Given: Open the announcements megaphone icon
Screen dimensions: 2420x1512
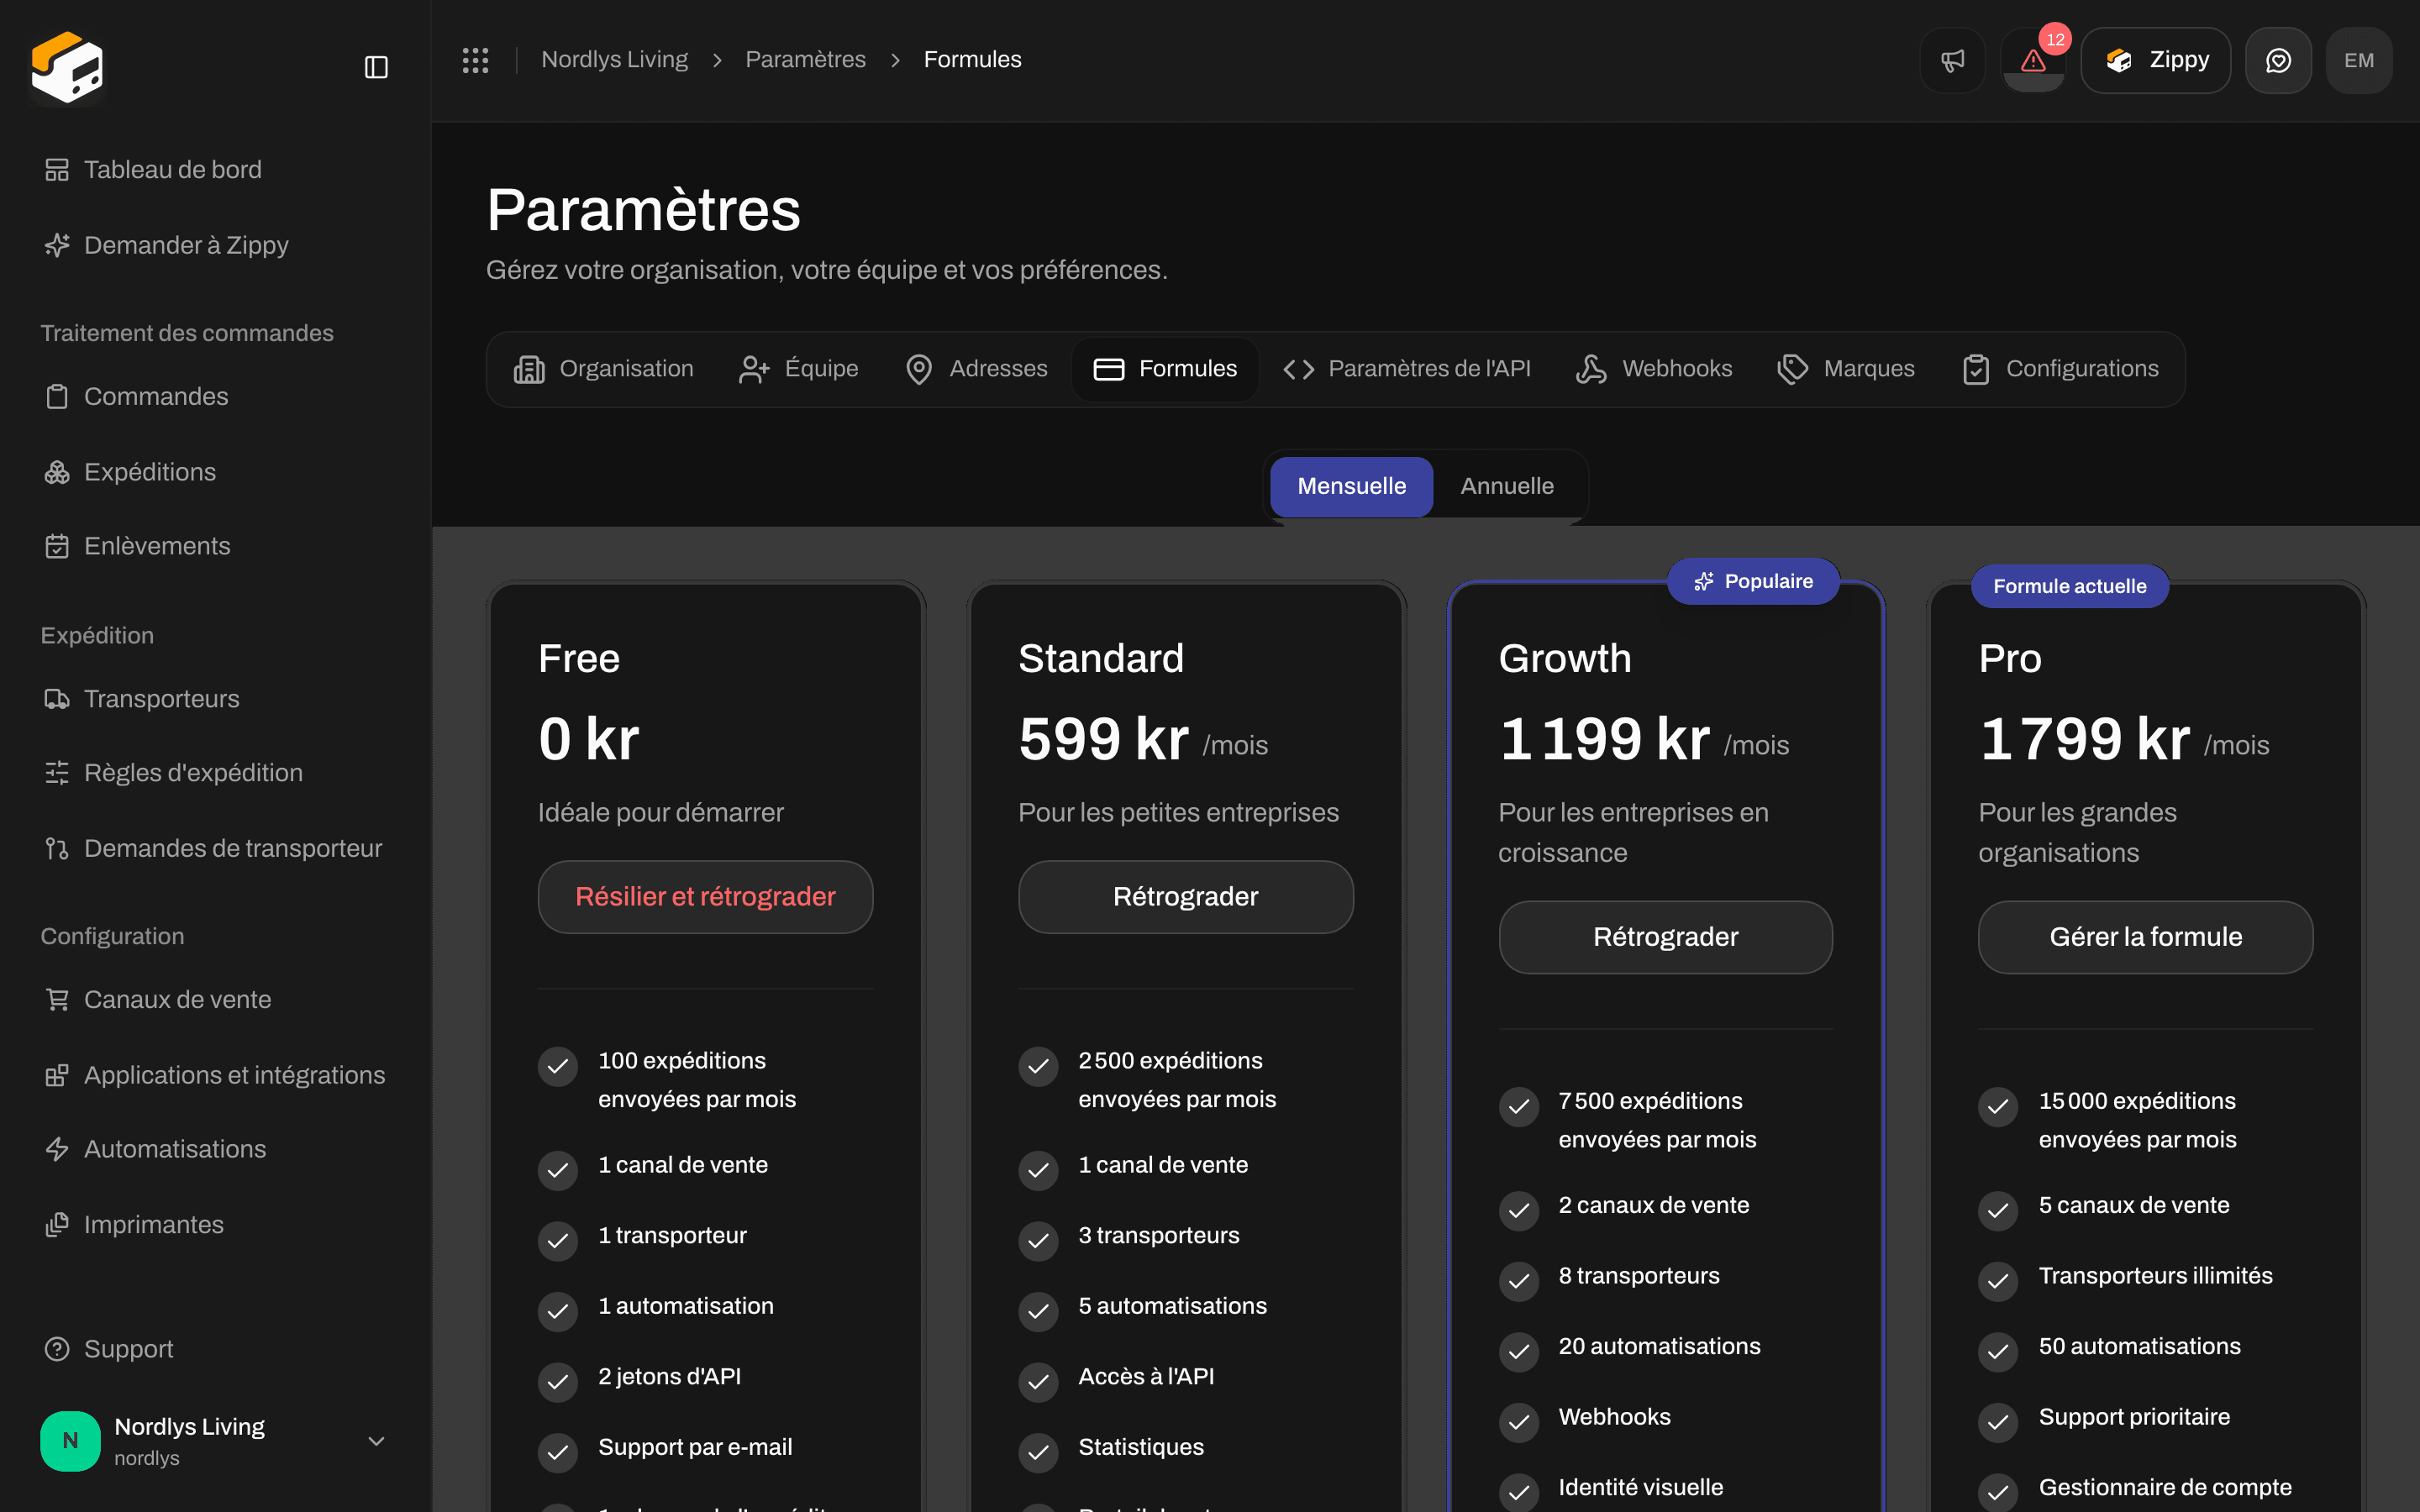Looking at the screenshot, I should pos(1952,60).
